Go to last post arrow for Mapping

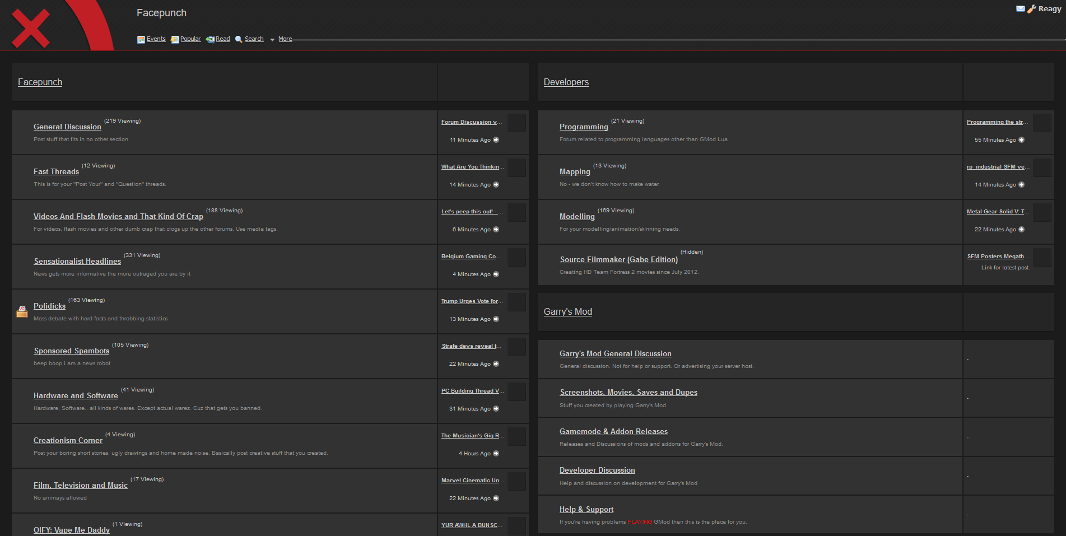(1021, 184)
